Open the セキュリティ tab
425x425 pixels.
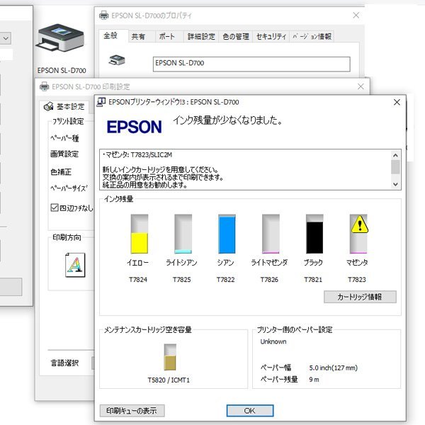271,36
